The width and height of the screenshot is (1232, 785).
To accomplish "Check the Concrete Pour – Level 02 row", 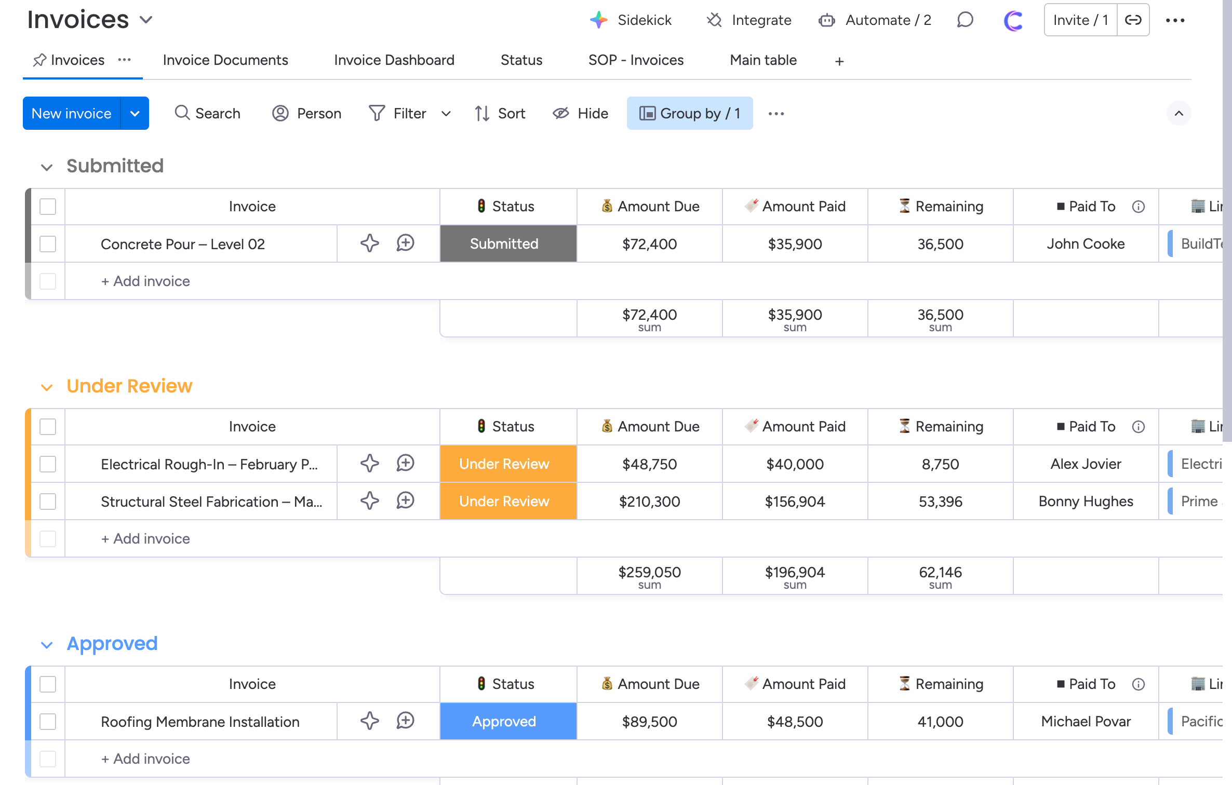I will coord(48,243).
